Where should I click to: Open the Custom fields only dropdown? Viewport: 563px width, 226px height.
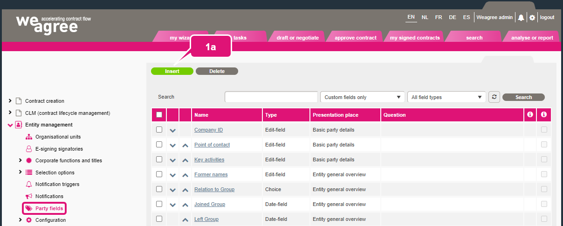[x=362, y=97]
